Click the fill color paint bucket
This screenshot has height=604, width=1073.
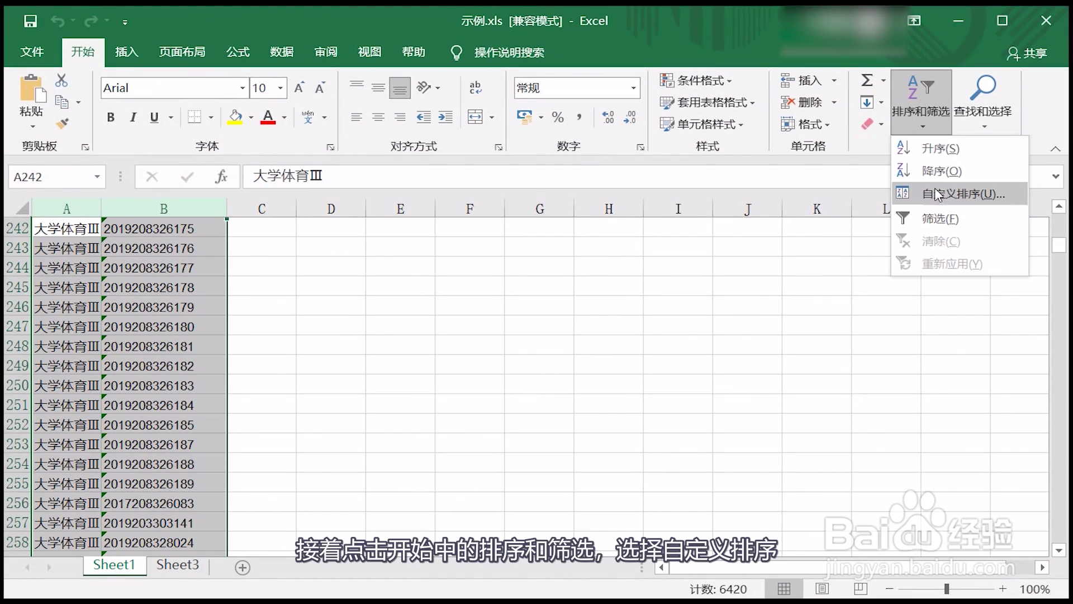[235, 117]
